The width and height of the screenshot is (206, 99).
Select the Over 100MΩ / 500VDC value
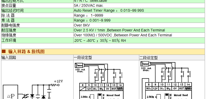(x=123, y=35)
